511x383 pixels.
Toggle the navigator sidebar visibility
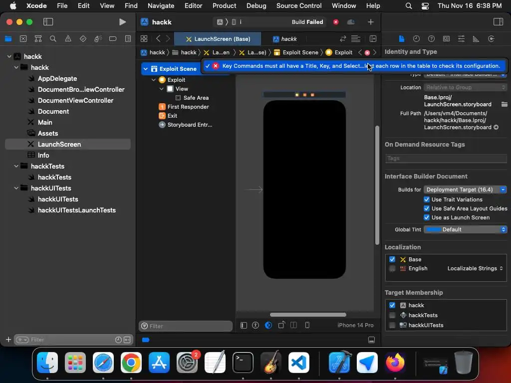[x=48, y=22]
